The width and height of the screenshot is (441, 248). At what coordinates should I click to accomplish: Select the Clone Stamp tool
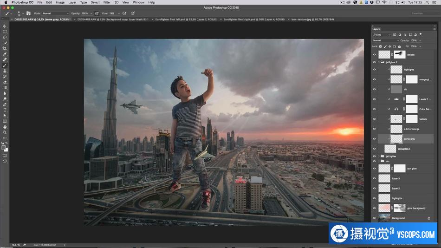(5, 71)
